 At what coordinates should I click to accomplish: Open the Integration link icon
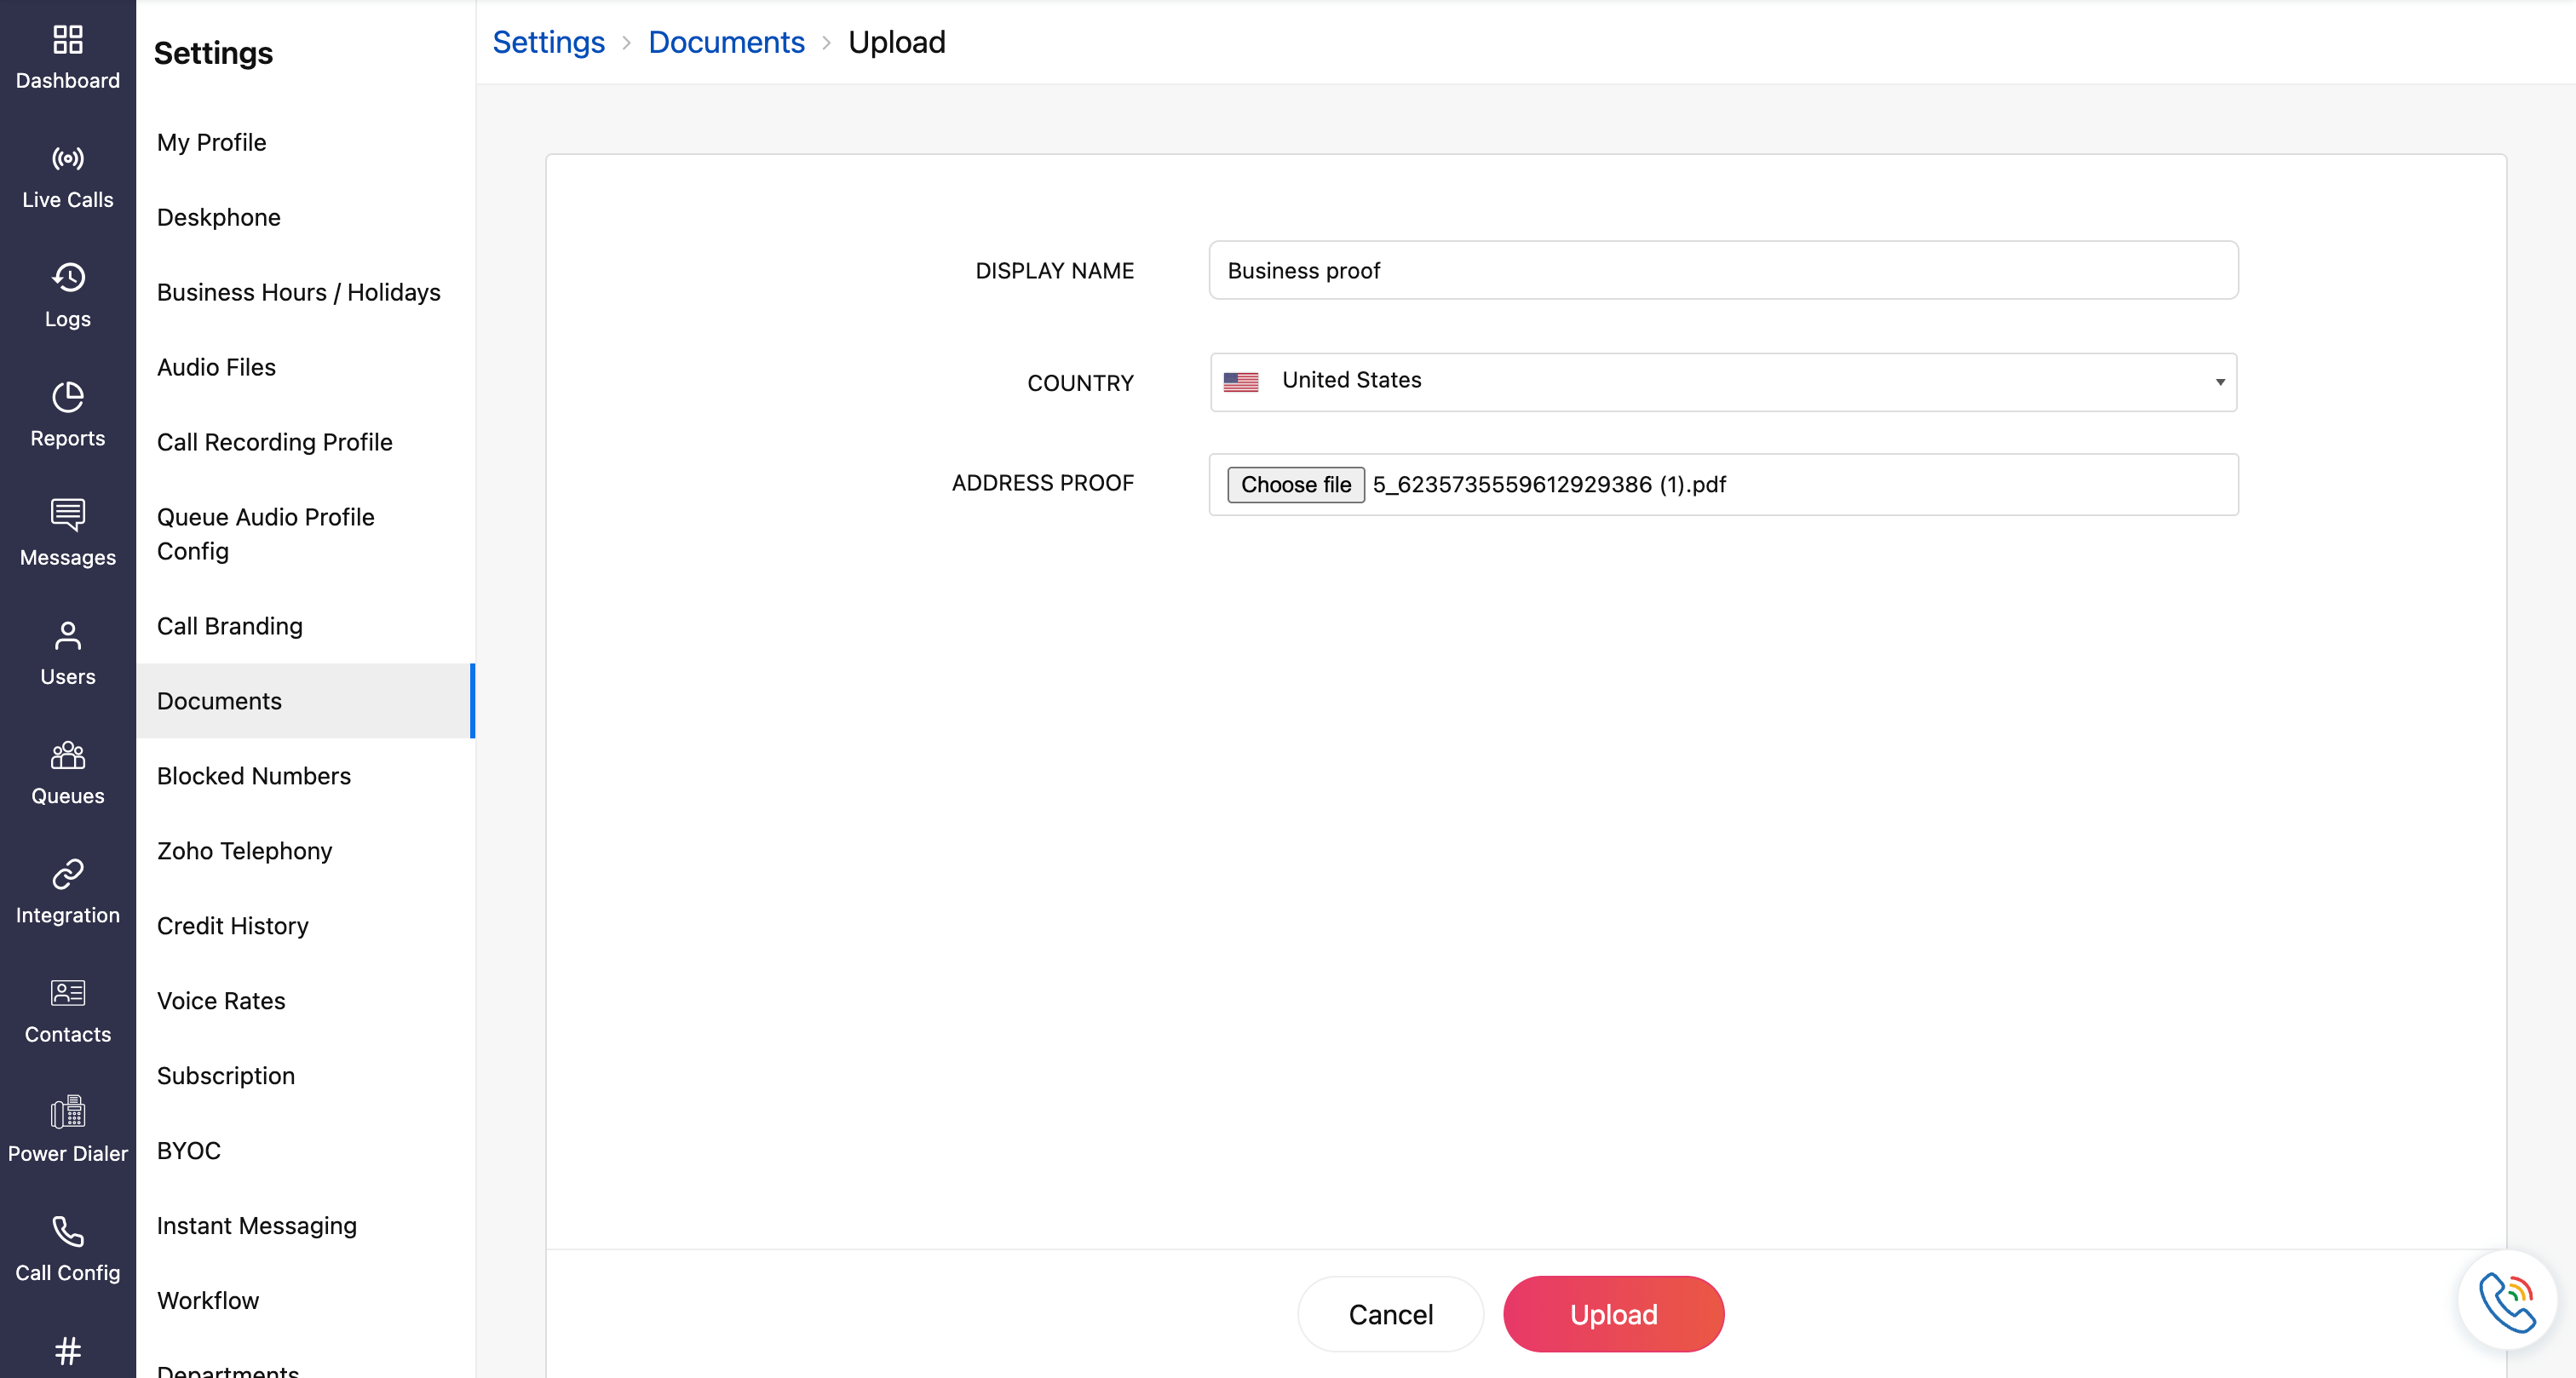point(68,874)
